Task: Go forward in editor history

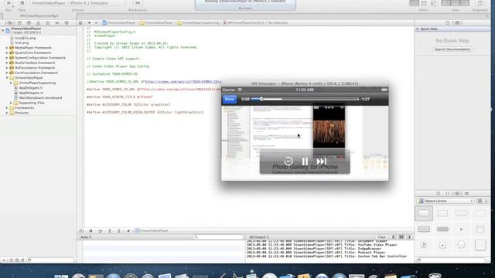Action: tap(96, 23)
